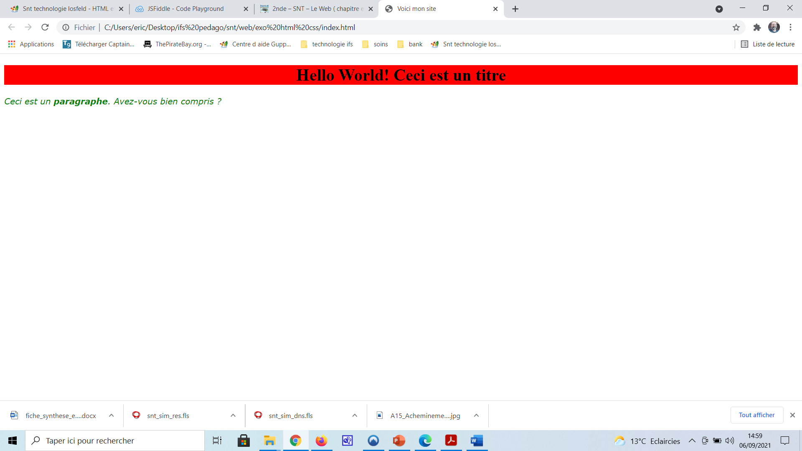This screenshot has height=451, width=802.
Task: Open Liste de lecture panel
Action: coord(768,44)
